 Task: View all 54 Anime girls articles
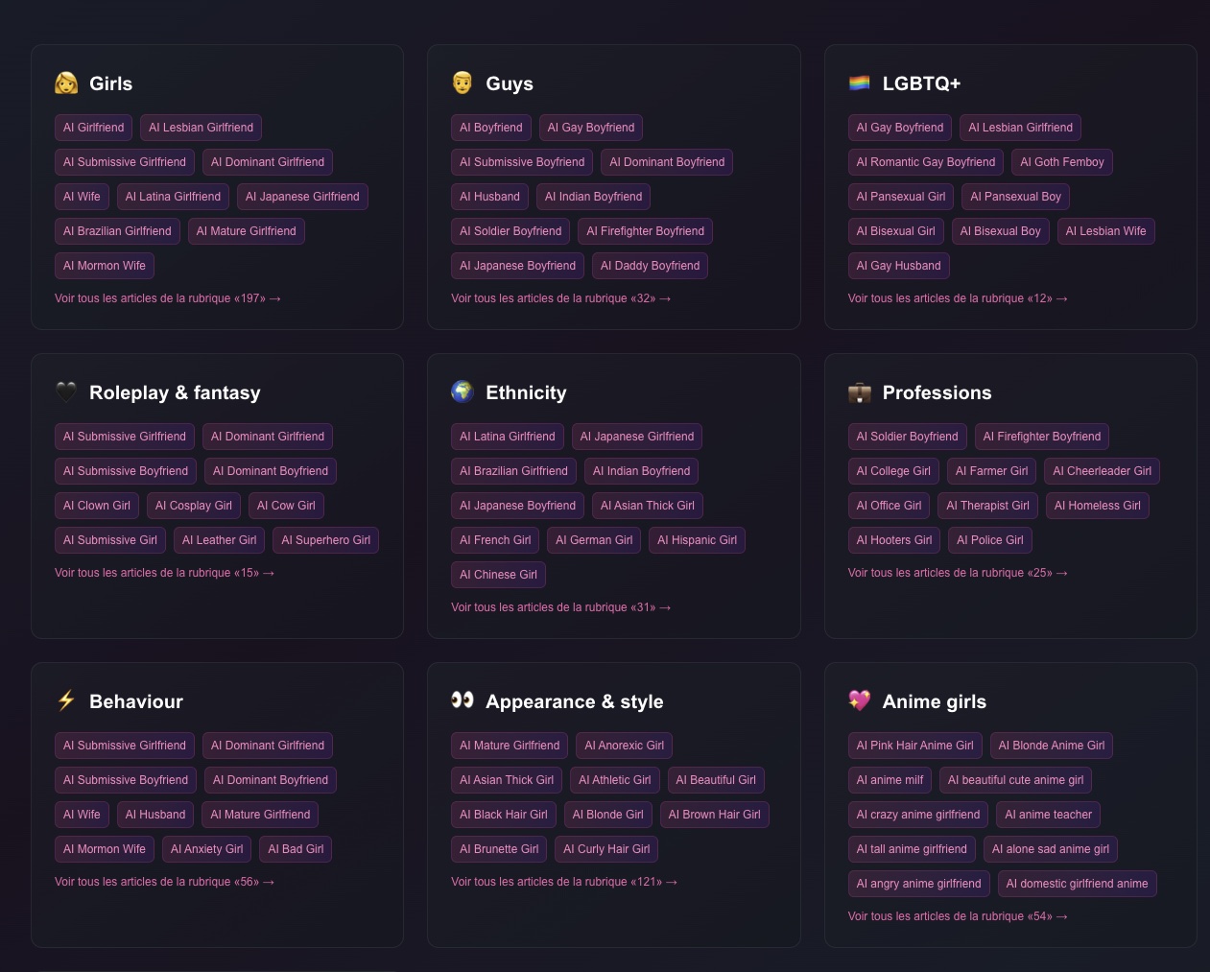[x=958, y=916]
